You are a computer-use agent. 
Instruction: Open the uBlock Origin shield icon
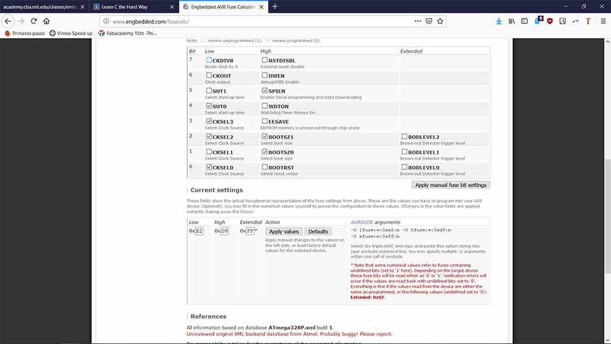click(x=550, y=21)
